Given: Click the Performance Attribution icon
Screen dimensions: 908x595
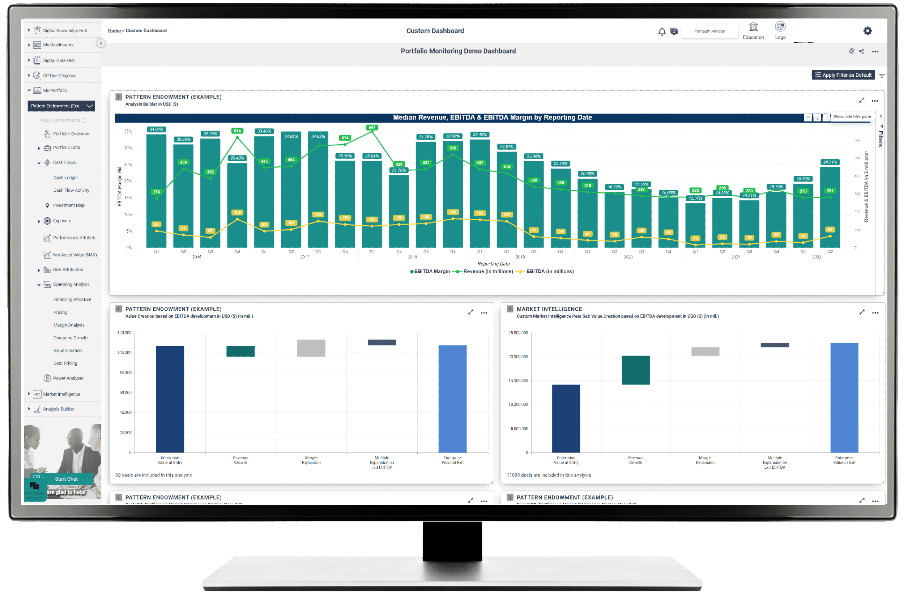Looking at the screenshot, I should pyautogui.click(x=47, y=238).
